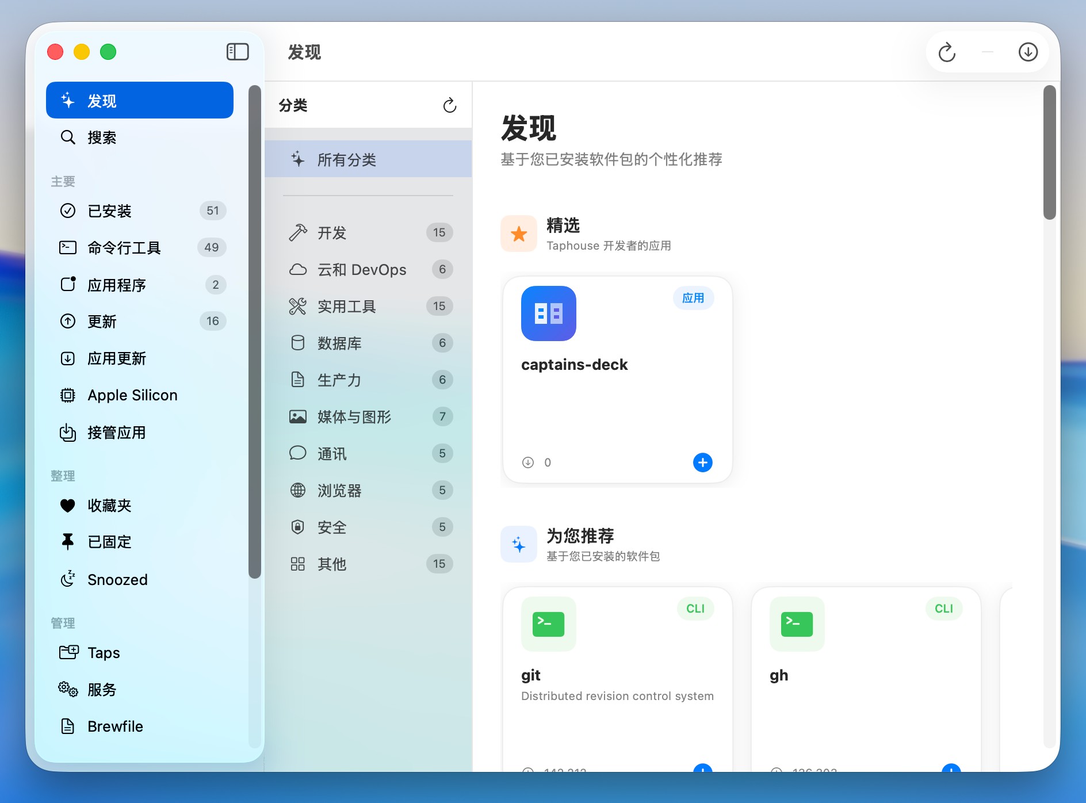The height and width of the screenshot is (803, 1086).
Task: Add captains-deck with the plus button
Action: (702, 462)
